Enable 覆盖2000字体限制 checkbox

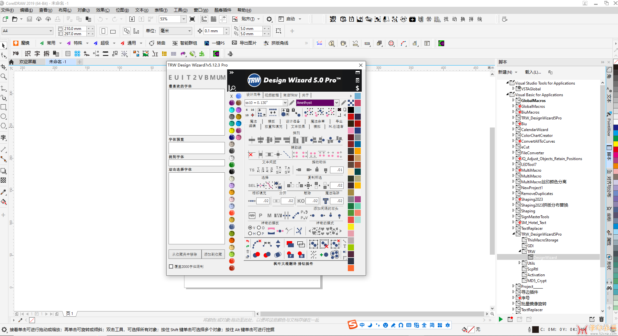[171, 267]
